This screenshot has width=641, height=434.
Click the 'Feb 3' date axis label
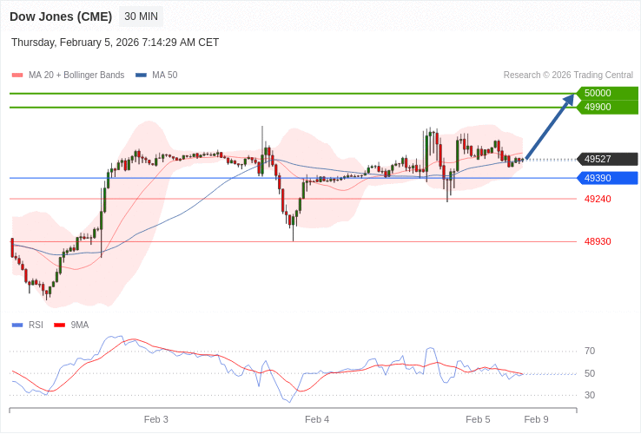pyautogui.click(x=156, y=420)
